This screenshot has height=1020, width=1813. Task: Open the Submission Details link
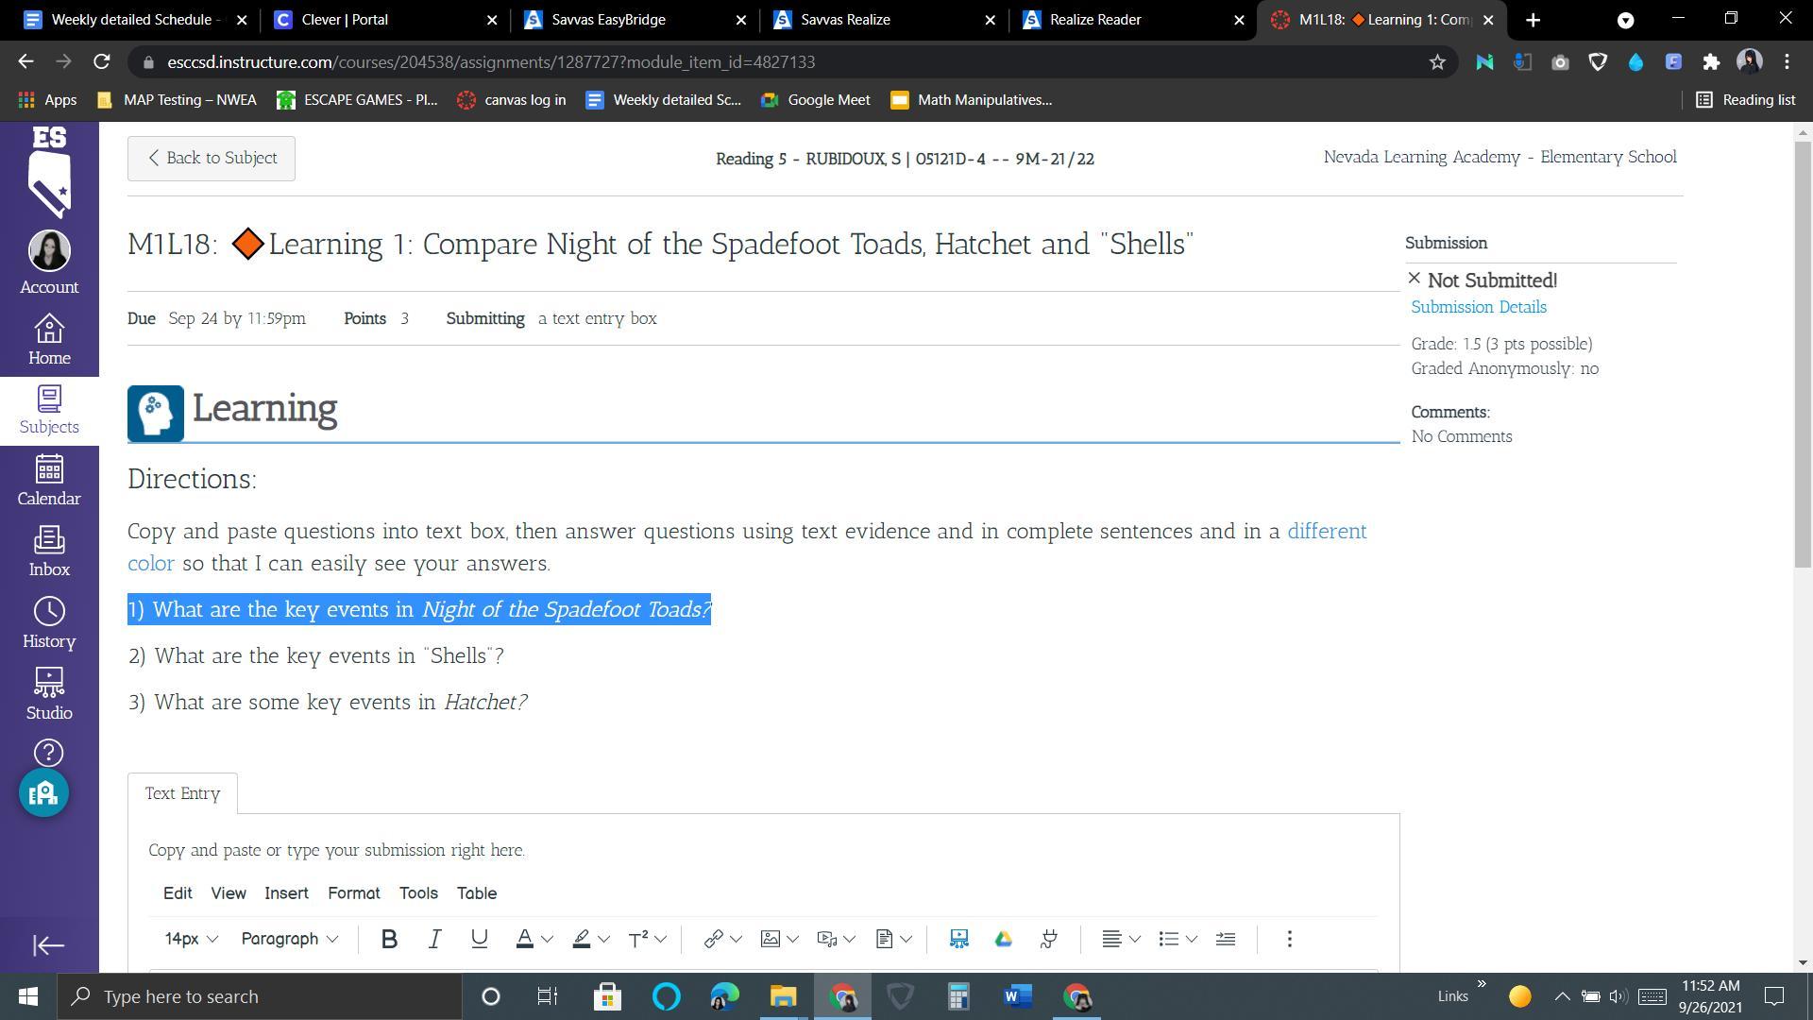1478,307
